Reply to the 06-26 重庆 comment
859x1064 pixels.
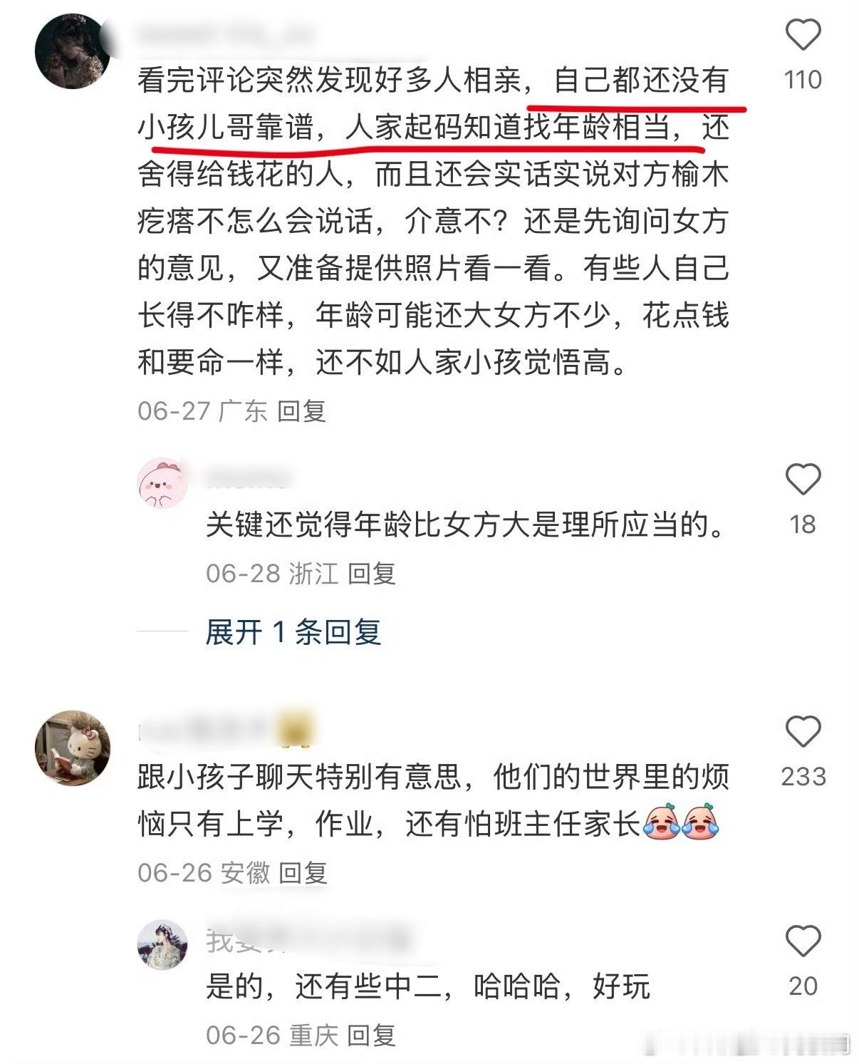pyautogui.click(x=371, y=1035)
